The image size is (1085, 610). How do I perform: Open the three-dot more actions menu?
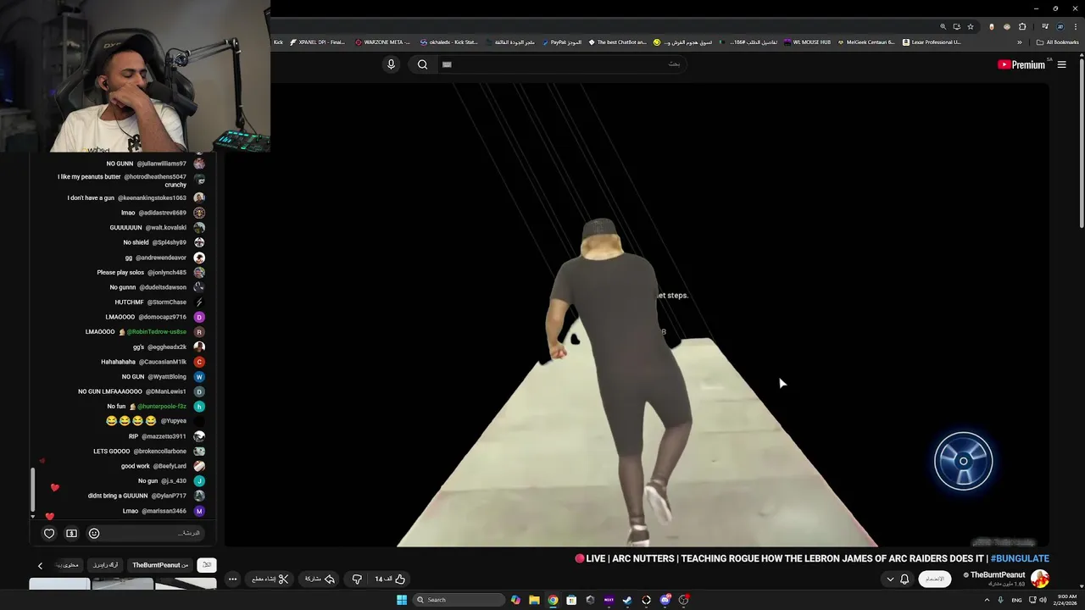[x=232, y=579]
